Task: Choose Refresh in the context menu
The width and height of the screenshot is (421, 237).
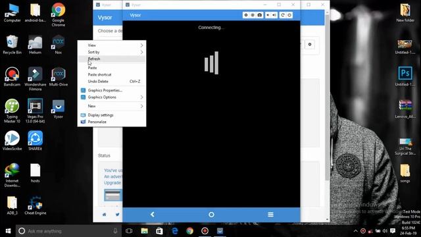Action: point(112,59)
